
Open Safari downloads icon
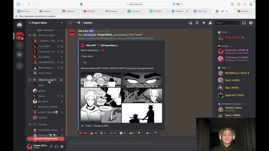[232, 4]
